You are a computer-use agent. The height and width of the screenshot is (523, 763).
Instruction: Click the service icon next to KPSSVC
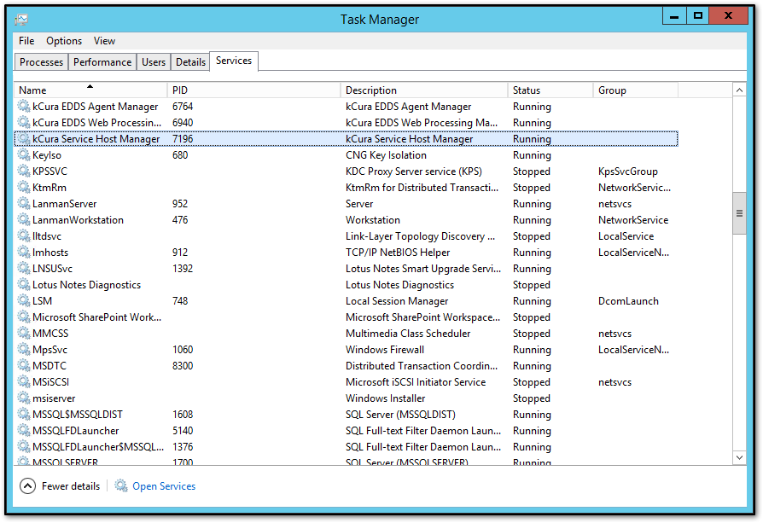click(x=23, y=171)
